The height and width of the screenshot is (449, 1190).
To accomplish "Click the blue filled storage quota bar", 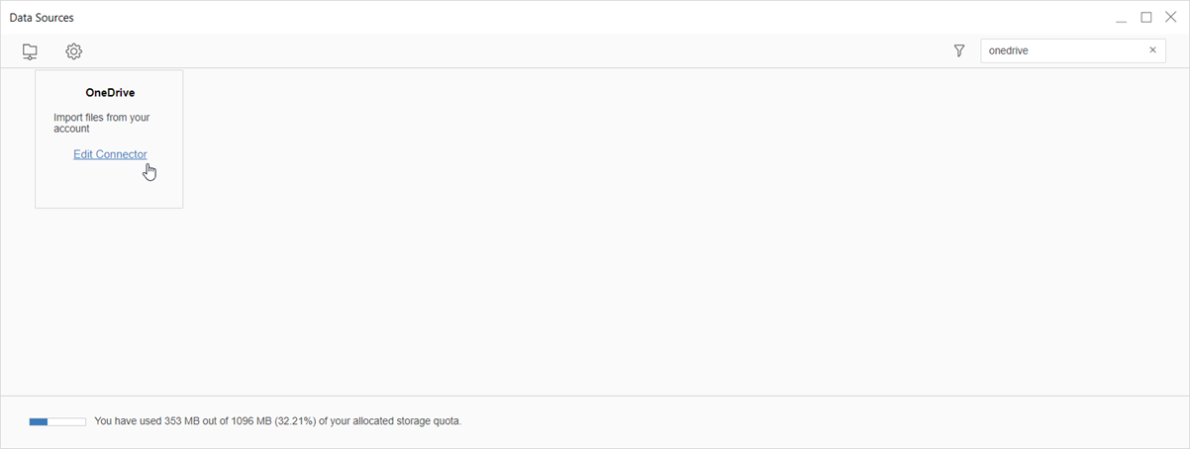I will pyautogui.click(x=39, y=421).
